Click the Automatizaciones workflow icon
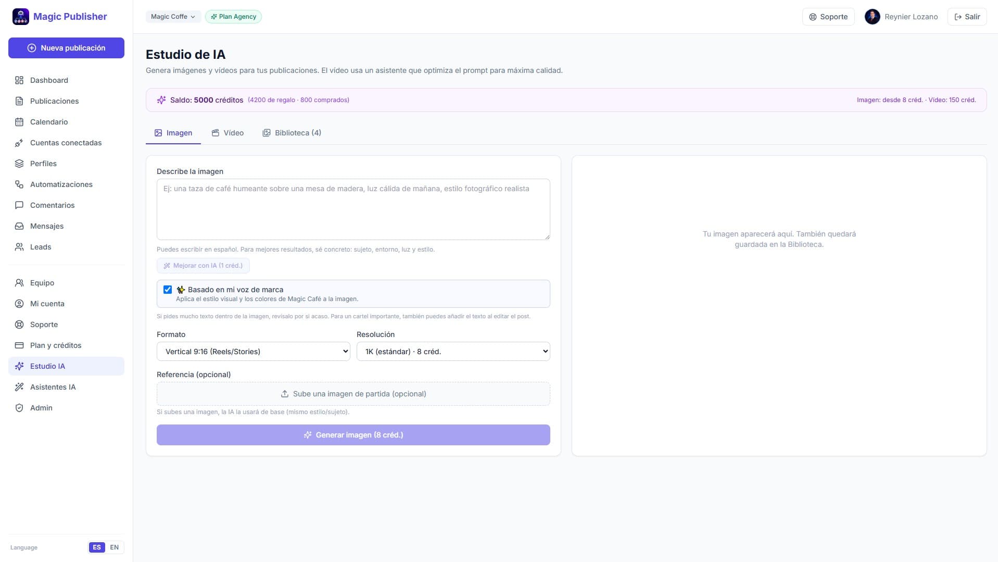The width and height of the screenshot is (998, 562). click(19, 184)
